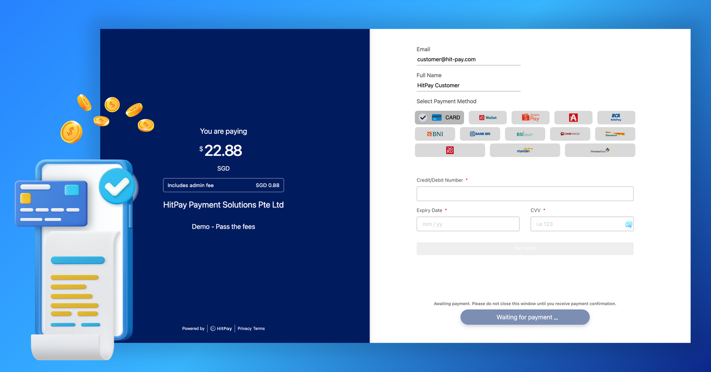Choose DOKU Wallet as payment method

(x=487, y=118)
